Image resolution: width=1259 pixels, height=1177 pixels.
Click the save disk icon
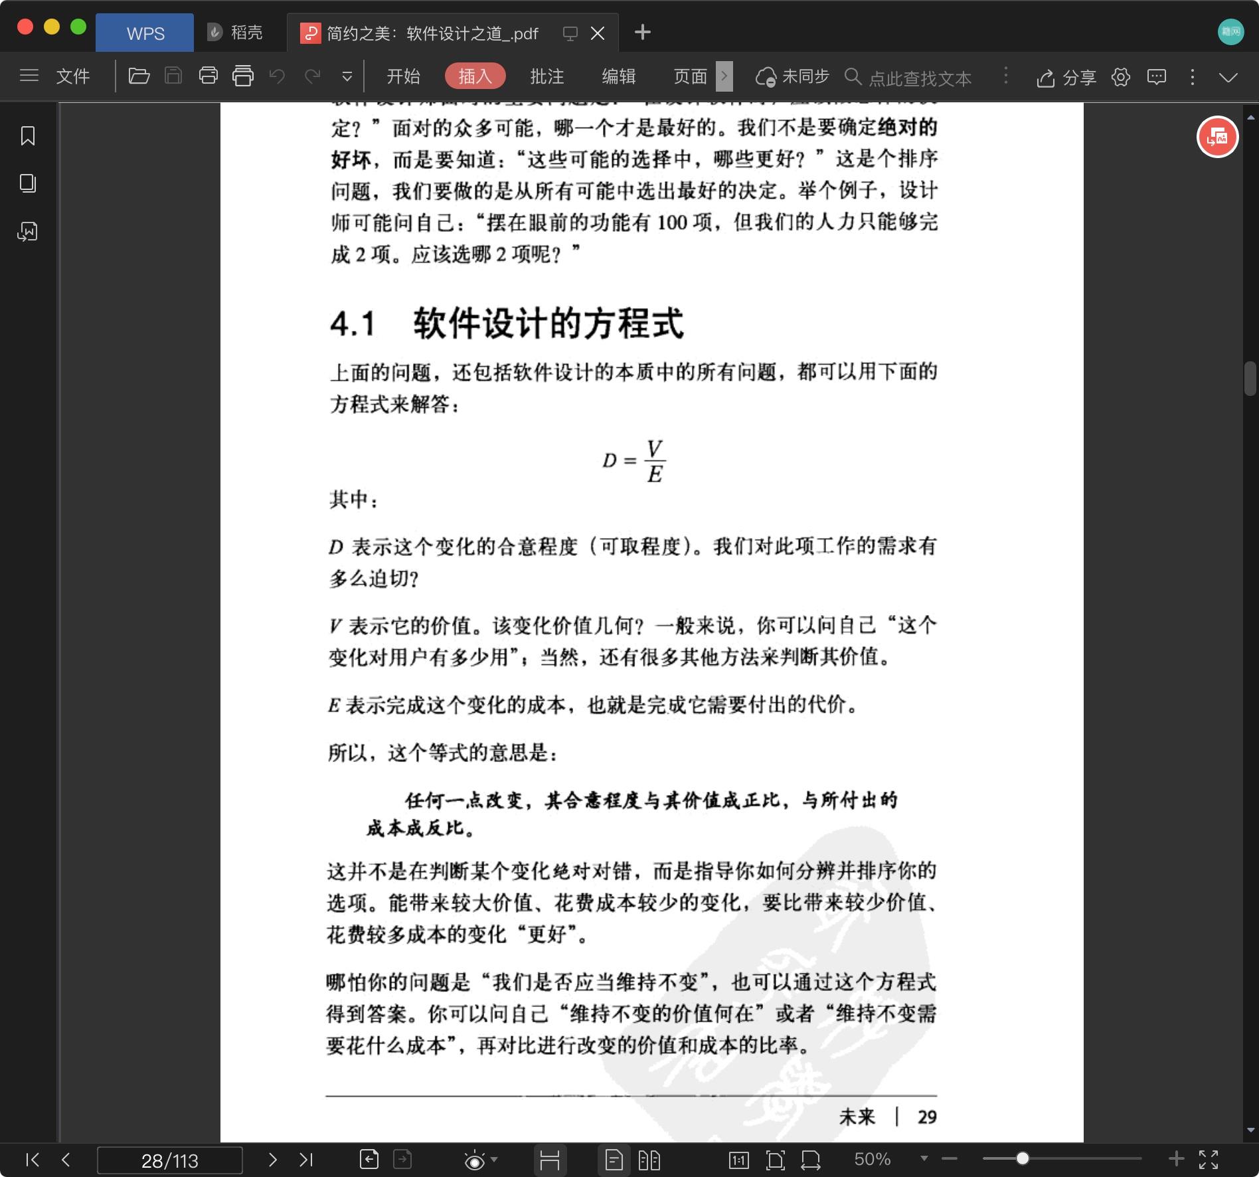pos(173,76)
